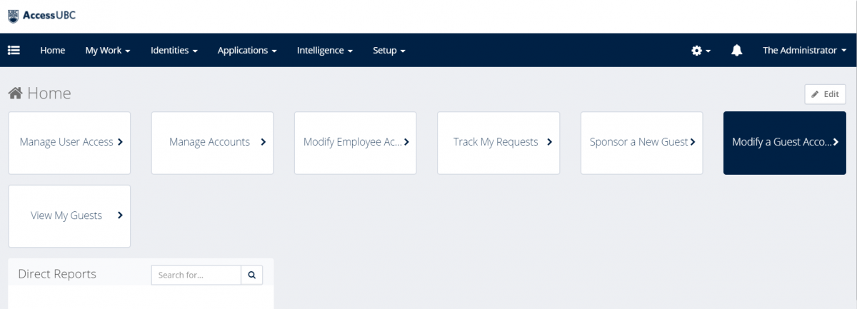Open the Intelligence menu
857x309 pixels.
coord(325,50)
